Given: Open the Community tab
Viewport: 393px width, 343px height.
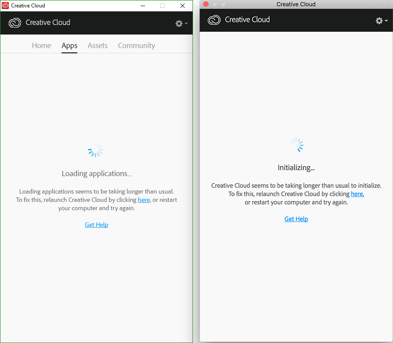Looking at the screenshot, I should pyautogui.click(x=136, y=45).
